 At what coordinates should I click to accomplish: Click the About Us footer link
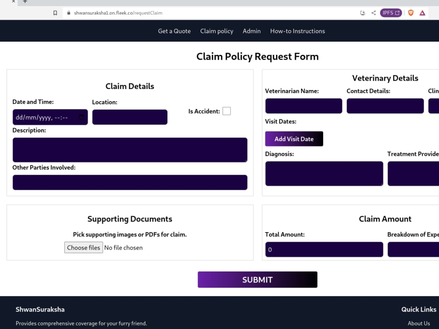(x=418, y=323)
